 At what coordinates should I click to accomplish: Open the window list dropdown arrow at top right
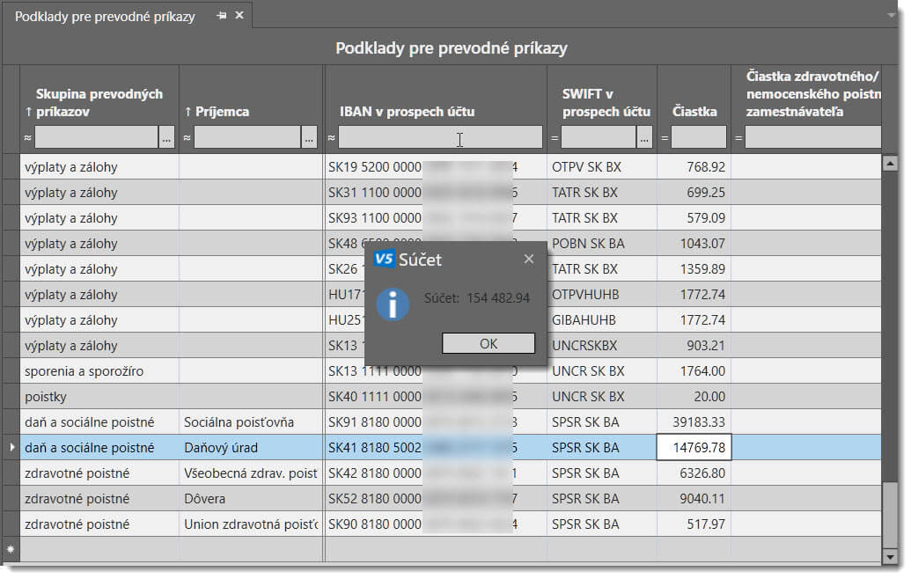click(891, 15)
